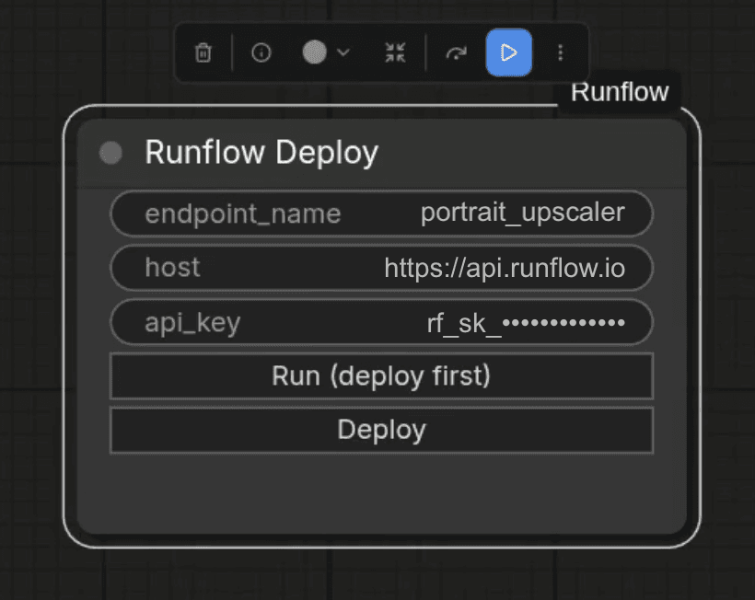Click the Run (deploy first) button

coord(381,375)
